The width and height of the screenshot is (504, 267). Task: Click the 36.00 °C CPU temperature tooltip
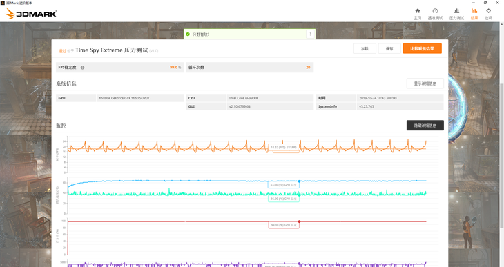(x=284, y=199)
